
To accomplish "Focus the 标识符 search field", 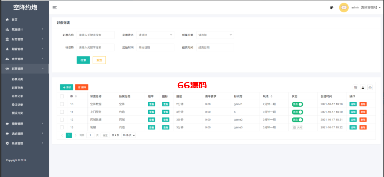I will (96, 48).
